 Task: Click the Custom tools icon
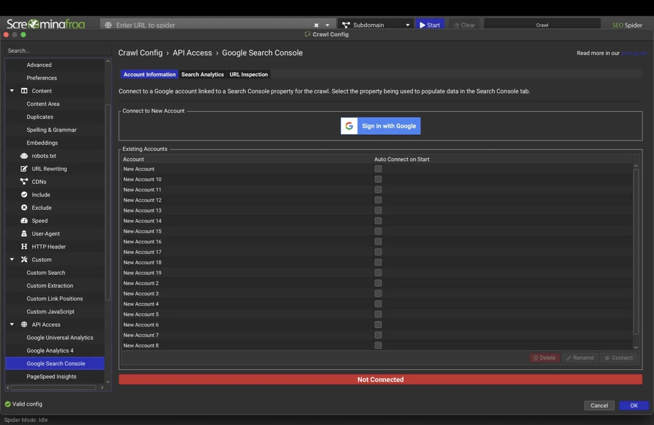24,259
